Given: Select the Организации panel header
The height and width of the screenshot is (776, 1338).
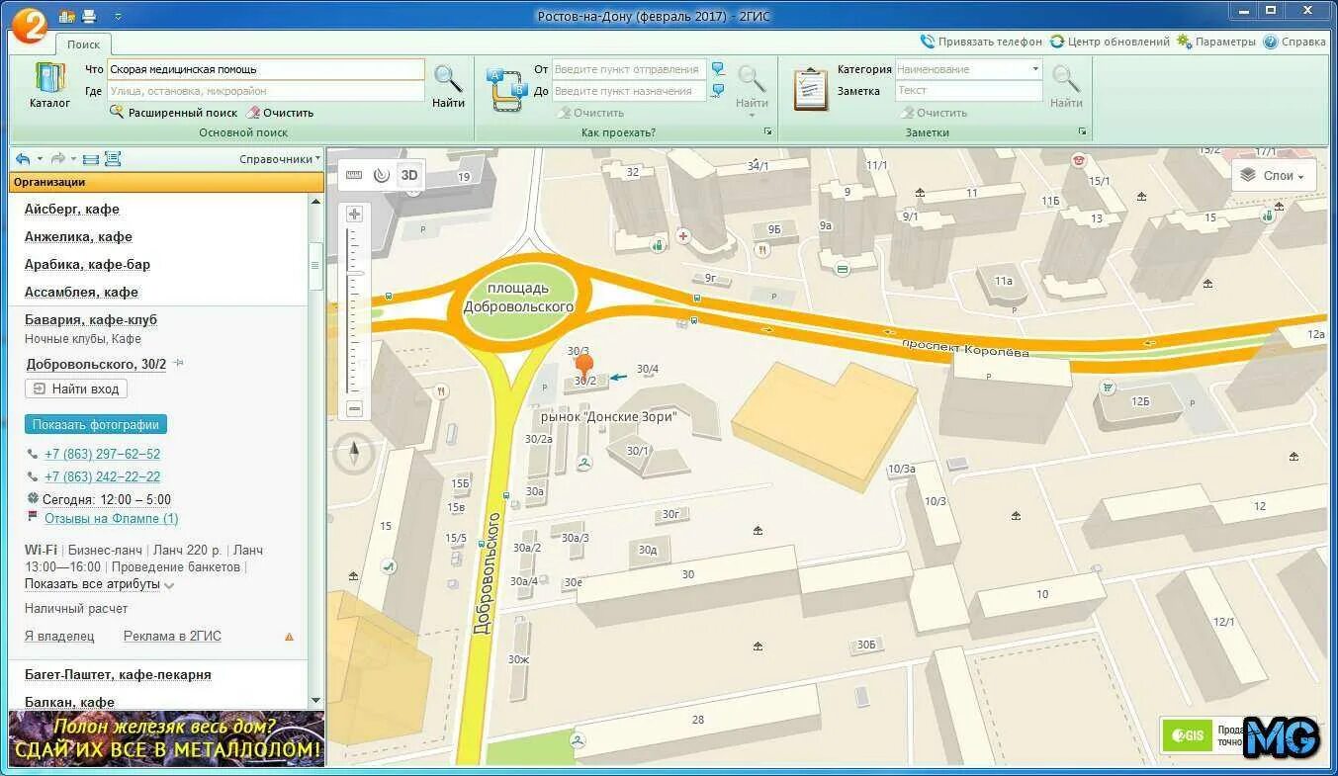Looking at the screenshot, I should 166,182.
